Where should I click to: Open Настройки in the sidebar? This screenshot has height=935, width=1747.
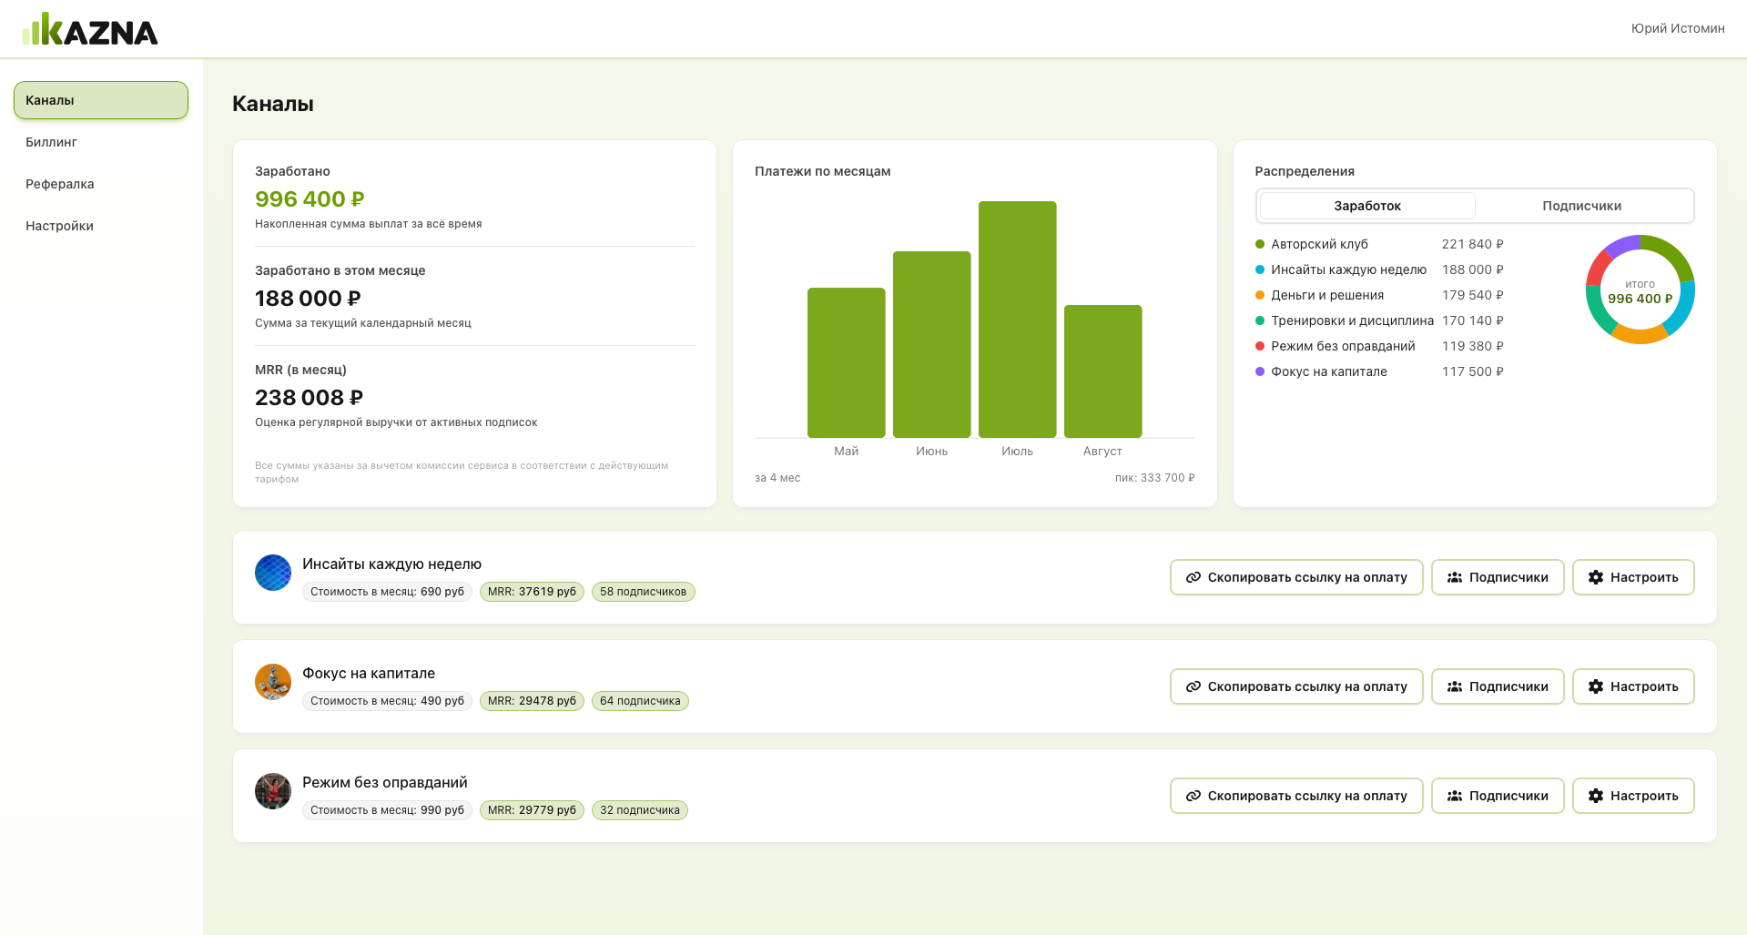(x=101, y=226)
